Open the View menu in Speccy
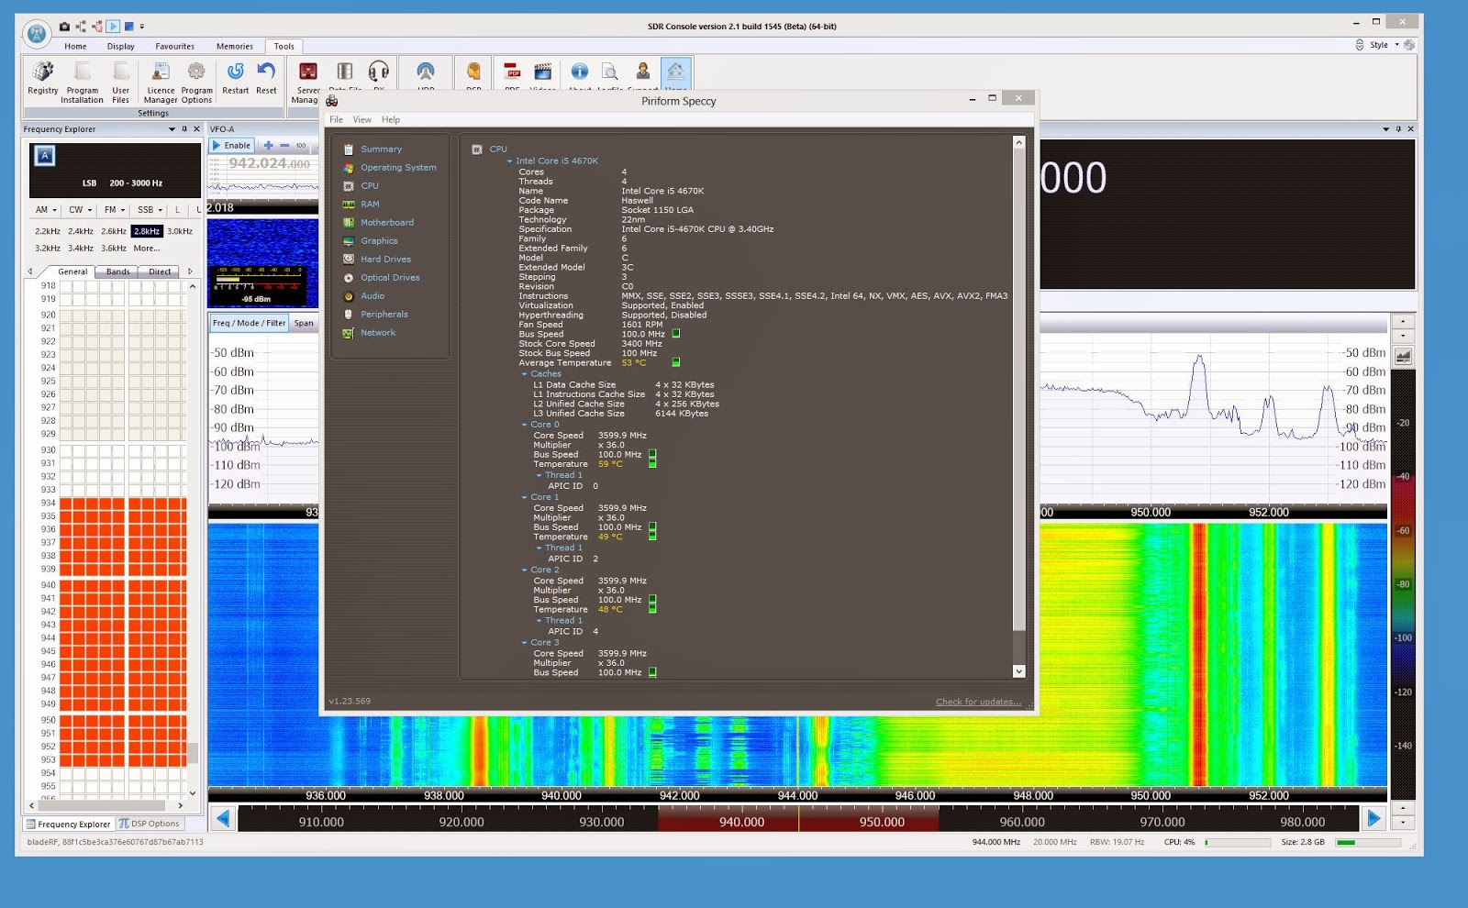The height and width of the screenshot is (908, 1468). tap(362, 120)
